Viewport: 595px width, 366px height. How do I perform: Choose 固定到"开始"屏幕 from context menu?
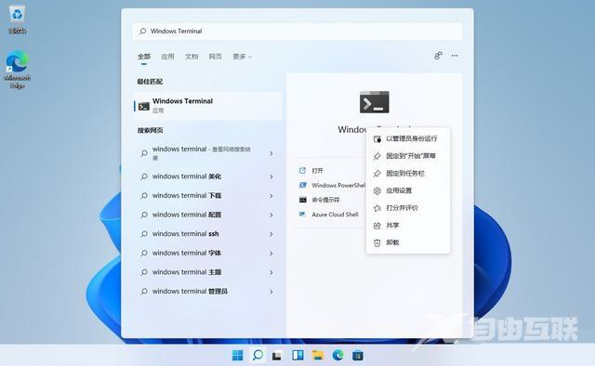click(408, 156)
